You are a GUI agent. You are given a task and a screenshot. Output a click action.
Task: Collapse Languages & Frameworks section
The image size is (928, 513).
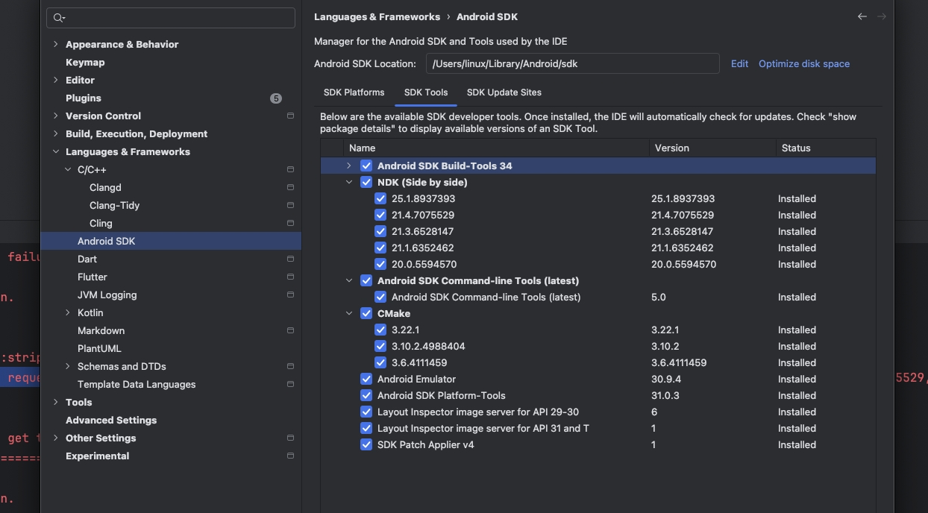pyautogui.click(x=55, y=152)
